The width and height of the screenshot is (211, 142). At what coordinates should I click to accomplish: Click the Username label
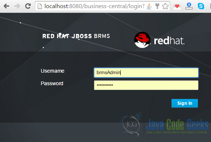[53, 71]
